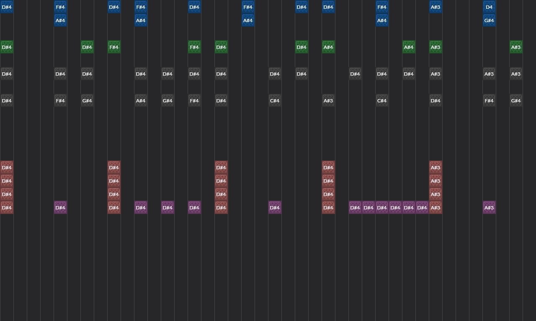The width and height of the screenshot is (536, 321).
Task: Select the blue D4 note block
Action: point(489,7)
